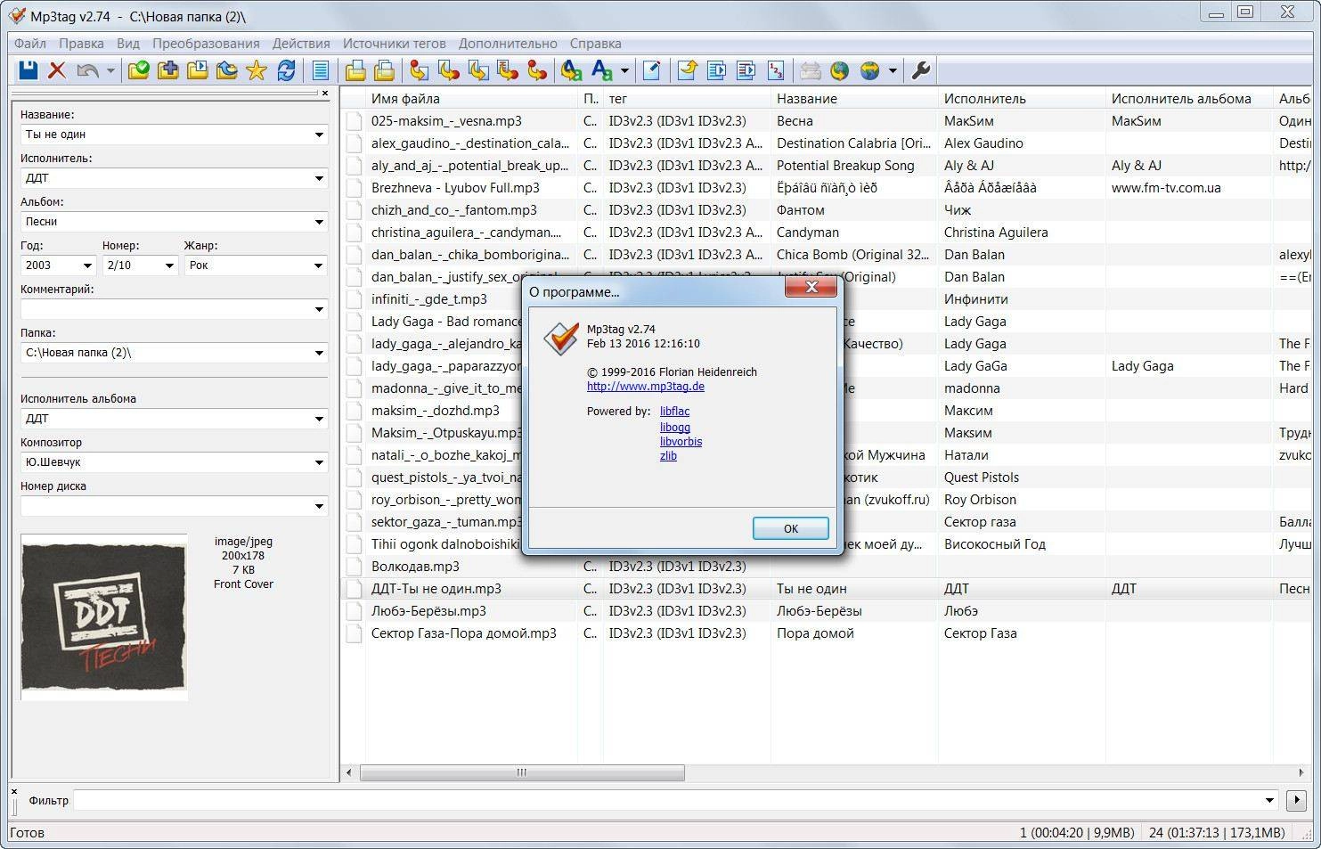Click OK in the О программе dialog
The height and width of the screenshot is (849, 1321).
click(791, 528)
